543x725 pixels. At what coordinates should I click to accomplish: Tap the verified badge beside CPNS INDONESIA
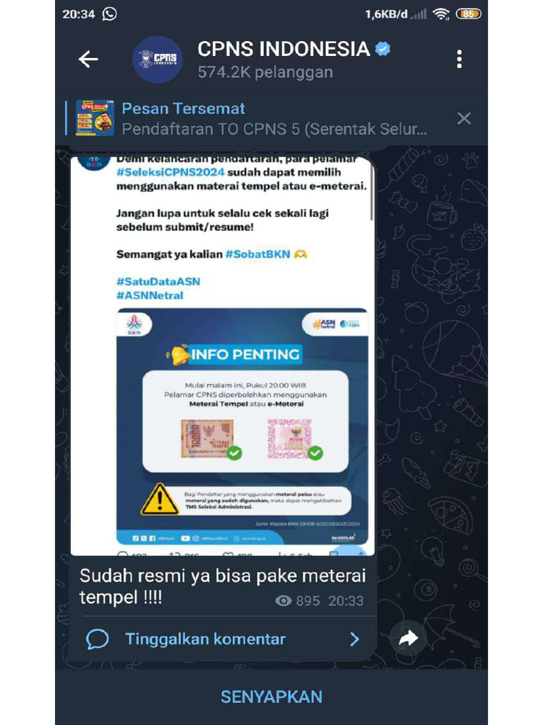click(x=383, y=49)
